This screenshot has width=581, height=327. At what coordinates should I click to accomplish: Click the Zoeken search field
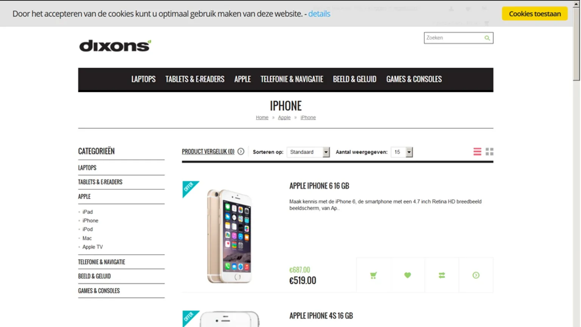[x=454, y=38]
